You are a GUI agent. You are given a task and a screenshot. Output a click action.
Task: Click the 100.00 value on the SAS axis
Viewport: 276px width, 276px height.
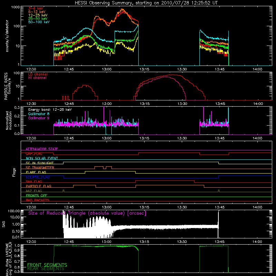tap(14, 211)
